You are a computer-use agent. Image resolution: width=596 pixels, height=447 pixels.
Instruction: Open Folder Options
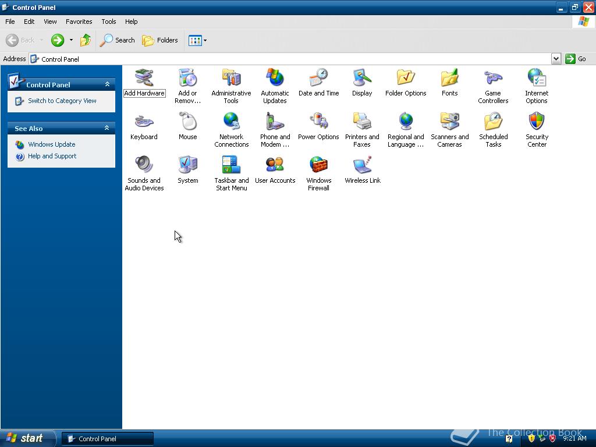click(406, 83)
